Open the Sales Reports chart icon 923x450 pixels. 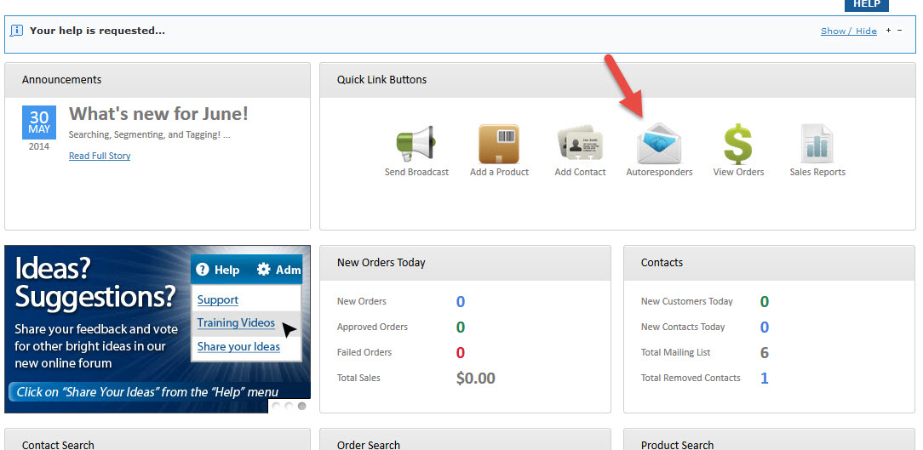[x=817, y=145]
